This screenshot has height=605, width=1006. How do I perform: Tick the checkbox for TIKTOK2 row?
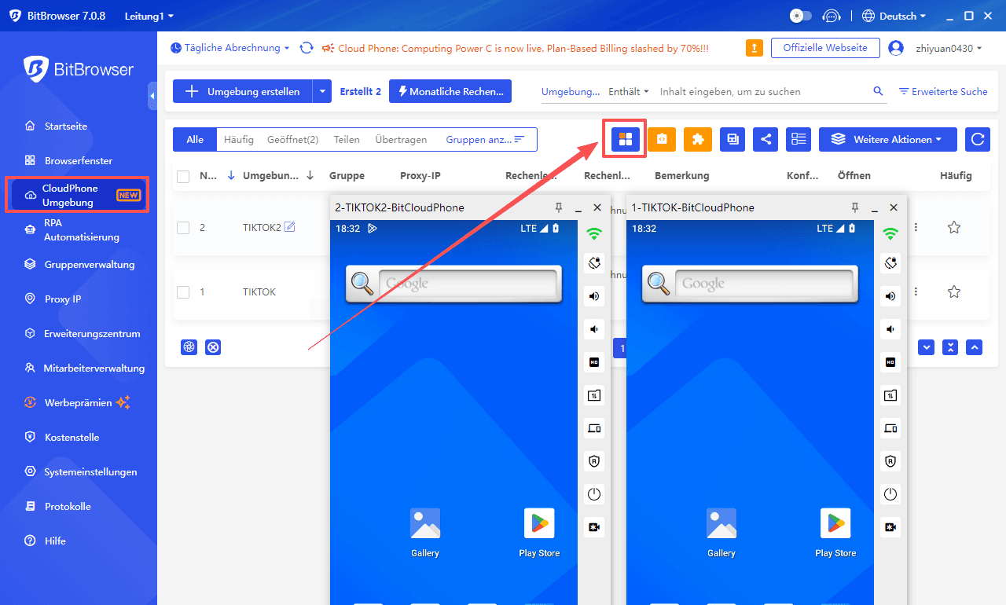(x=183, y=228)
